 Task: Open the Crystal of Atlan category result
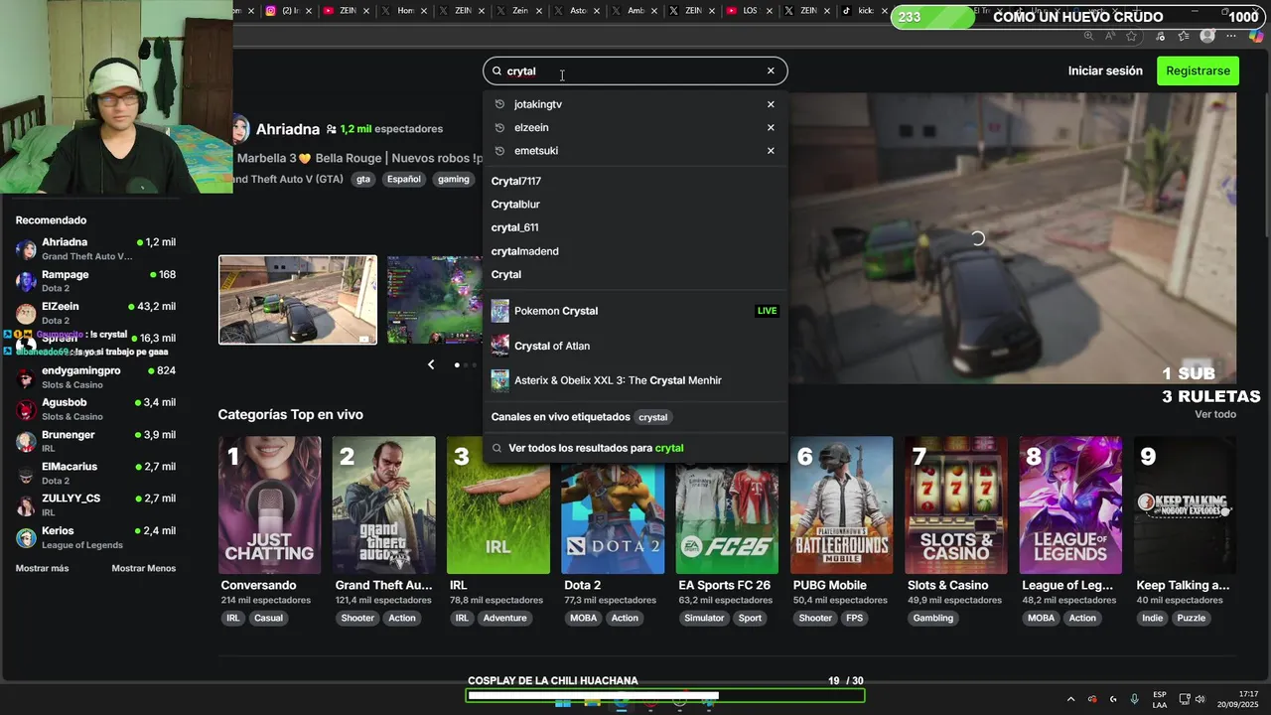pyautogui.click(x=635, y=346)
